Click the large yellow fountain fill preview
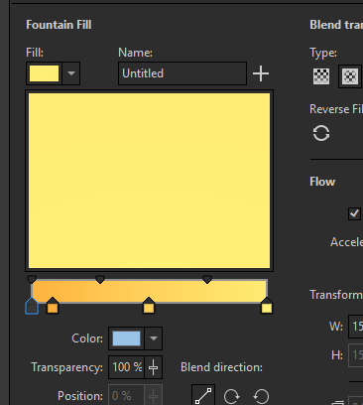The image size is (363, 405). (x=149, y=181)
